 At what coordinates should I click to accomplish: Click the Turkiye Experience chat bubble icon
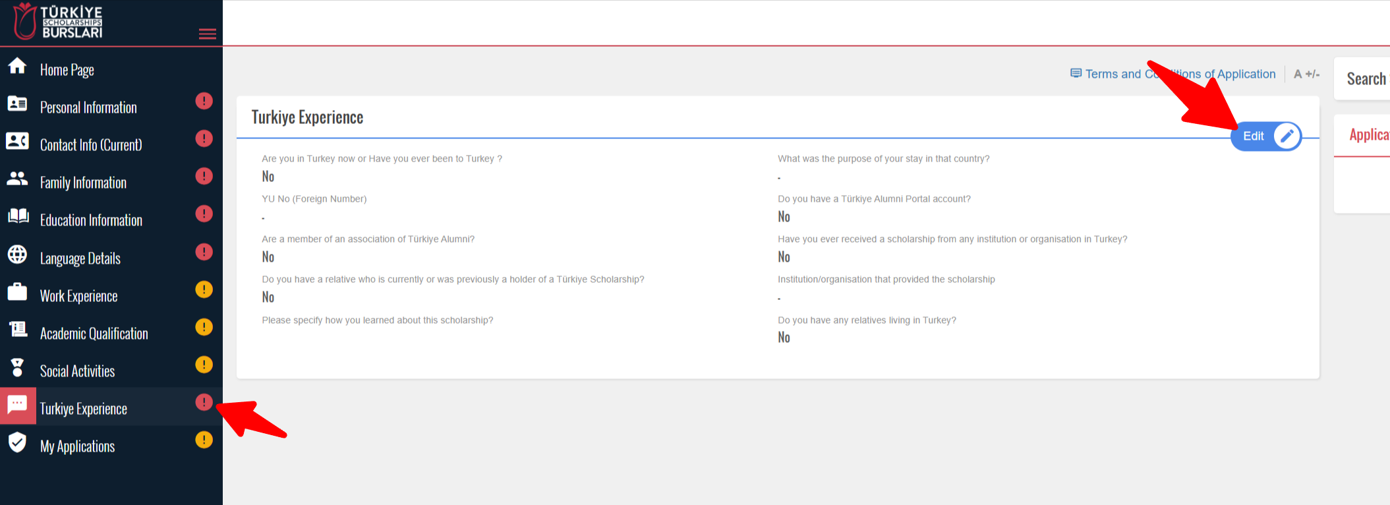coord(18,405)
